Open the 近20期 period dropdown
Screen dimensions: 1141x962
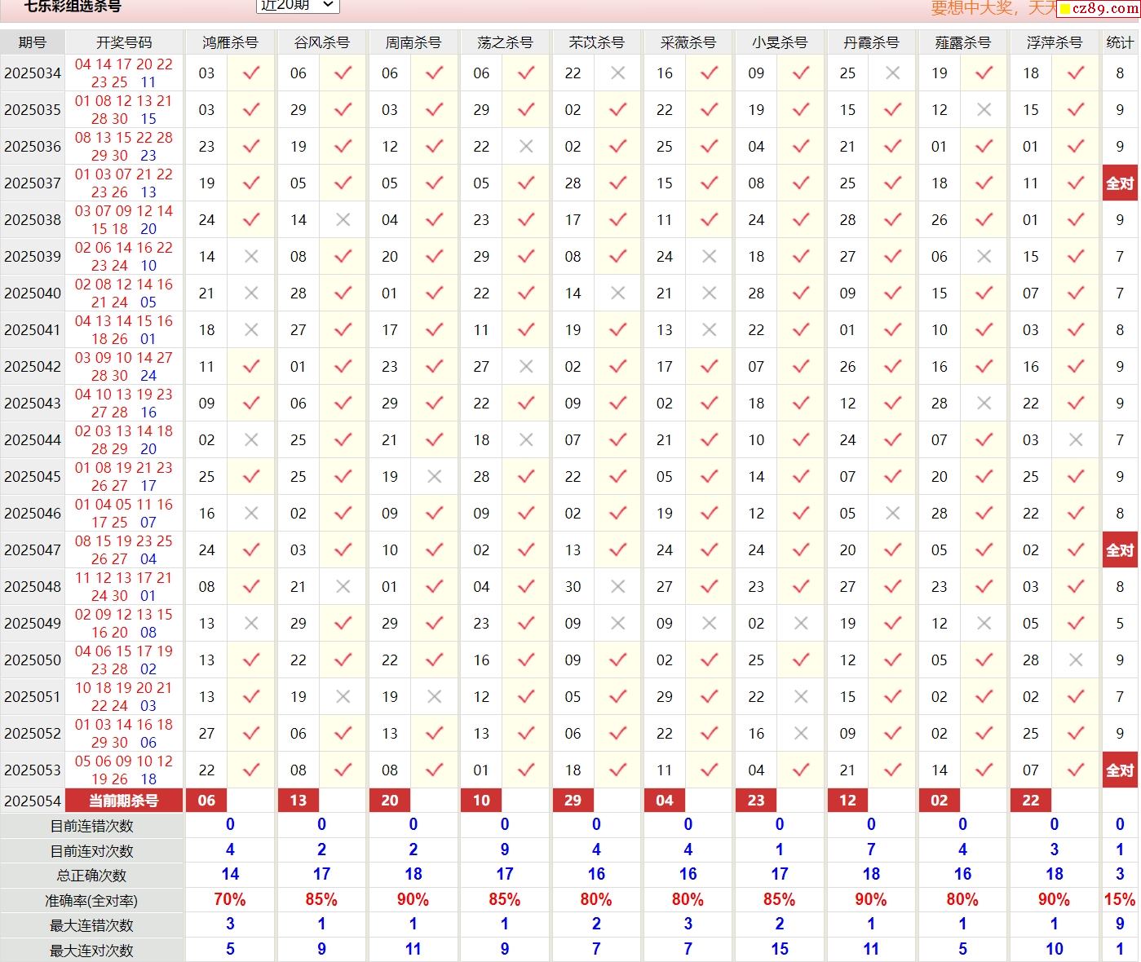[298, 6]
